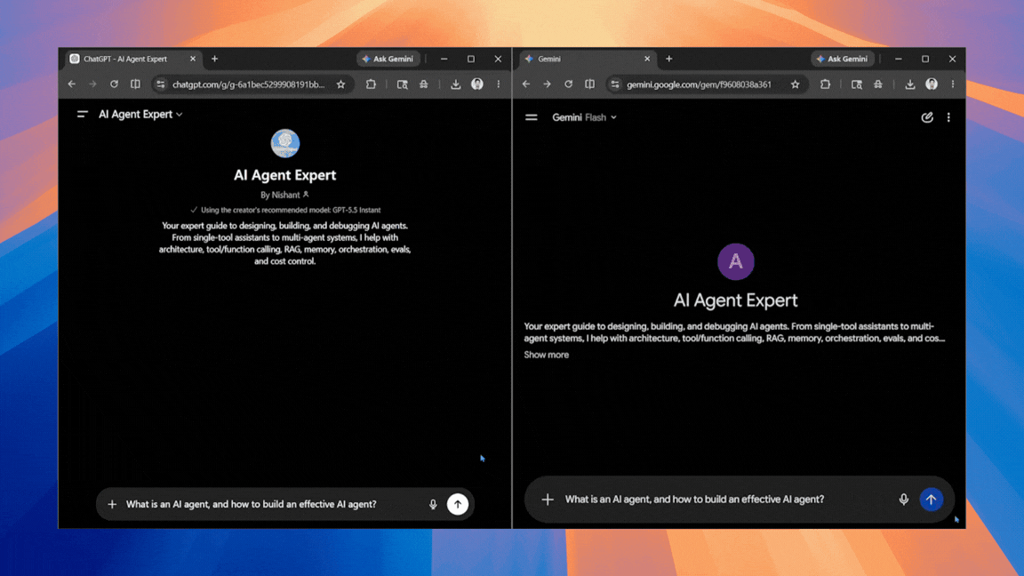The width and height of the screenshot is (1024, 576).
Task: Open the tab search icon in Gemini window toolbar
Action: (x=857, y=84)
